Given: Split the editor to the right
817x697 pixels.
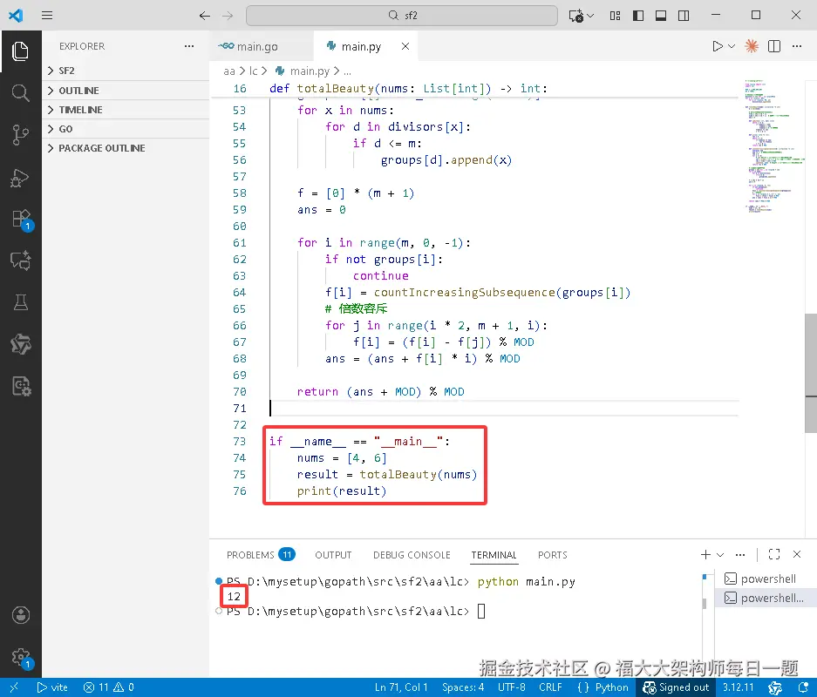Looking at the screenshot, I should pos(774,46).
